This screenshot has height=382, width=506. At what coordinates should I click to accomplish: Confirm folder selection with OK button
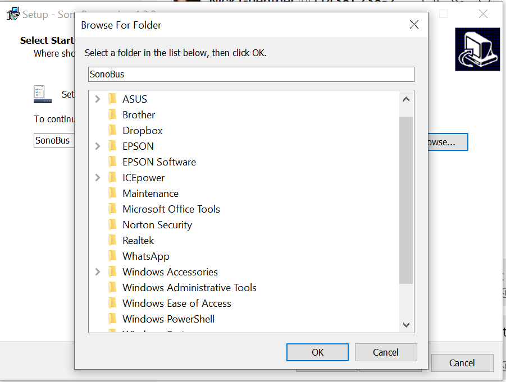pyautogui.click(x=317, y=352)
